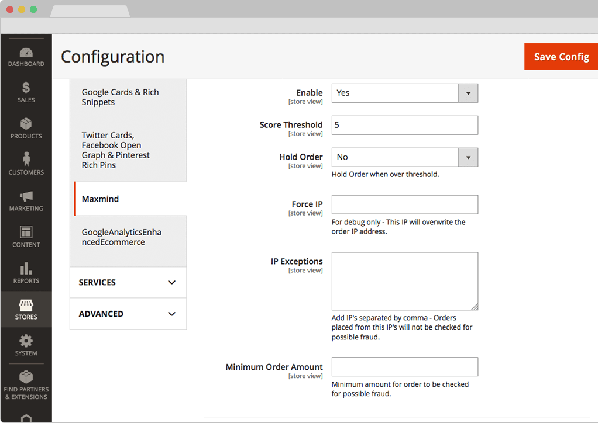Click the Force IP label
Image resolution: width=598 pixels, height=423 pixels.
(307, 204)
